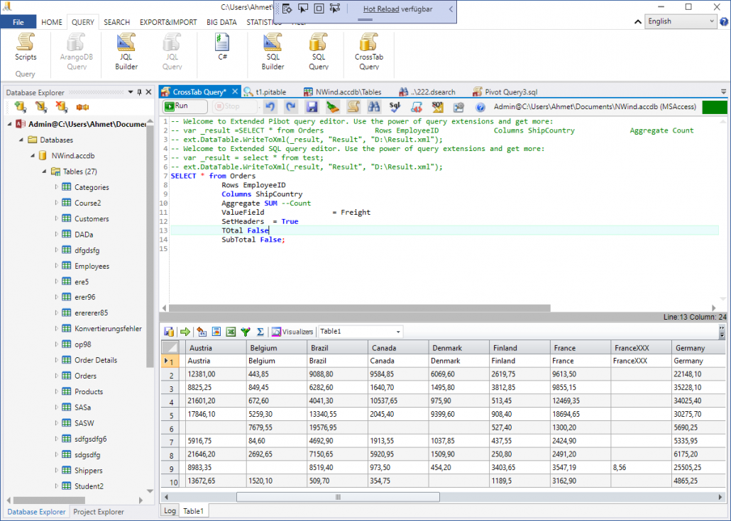Click the Sql check icon
Image resolution: width=731 pixels, height=521 pixels.
click(x=395, y=107)
